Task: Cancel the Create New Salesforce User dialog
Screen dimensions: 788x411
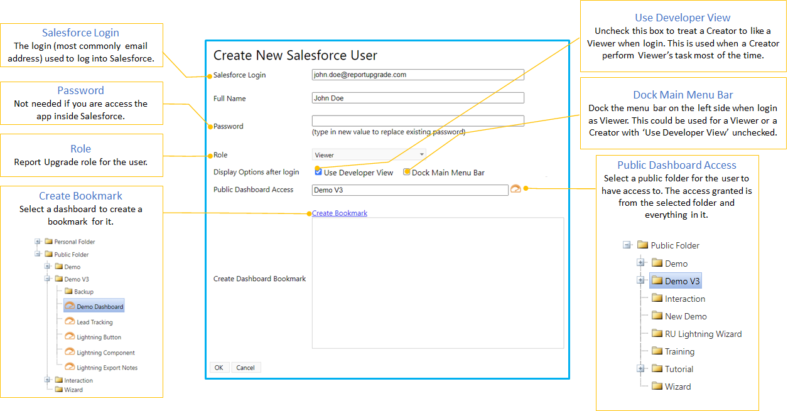Action: [x=246, y=368]
